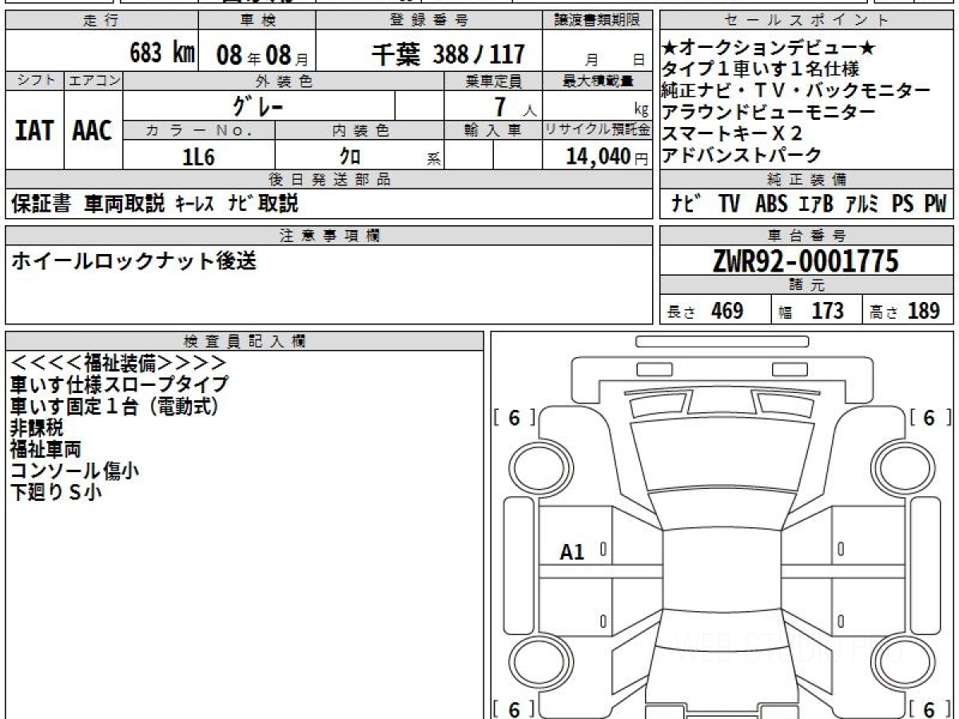Click the TV equipment label
This screenshot has width=959, height=719.
click(729, 204)
